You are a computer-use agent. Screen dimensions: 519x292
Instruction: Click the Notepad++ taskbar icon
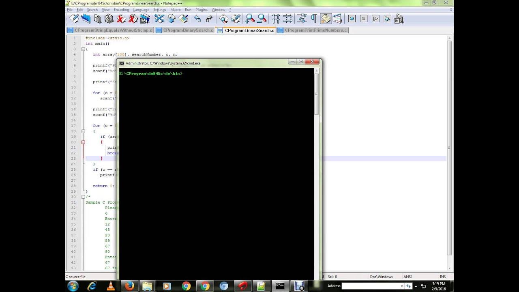coord(261,286)
